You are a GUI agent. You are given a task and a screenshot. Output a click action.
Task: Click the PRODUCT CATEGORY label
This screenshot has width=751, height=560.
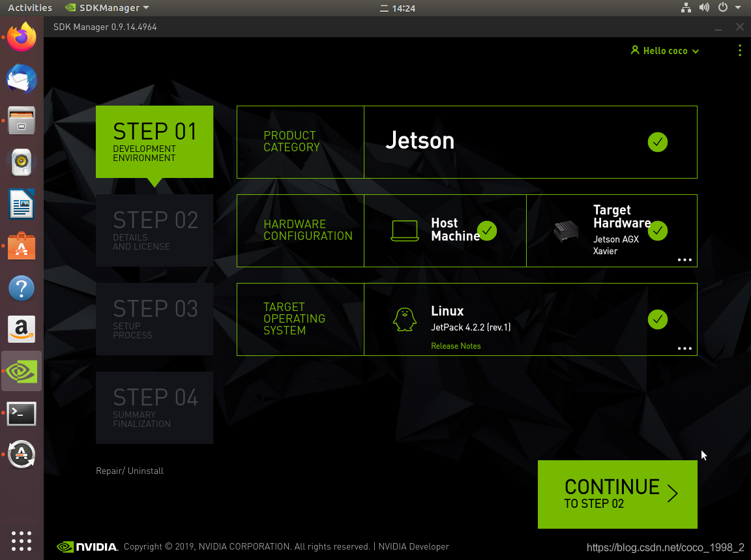[x=291, y=141]
